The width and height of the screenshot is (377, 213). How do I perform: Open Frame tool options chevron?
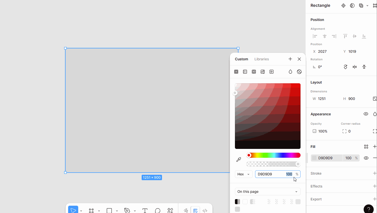(99, 211)
